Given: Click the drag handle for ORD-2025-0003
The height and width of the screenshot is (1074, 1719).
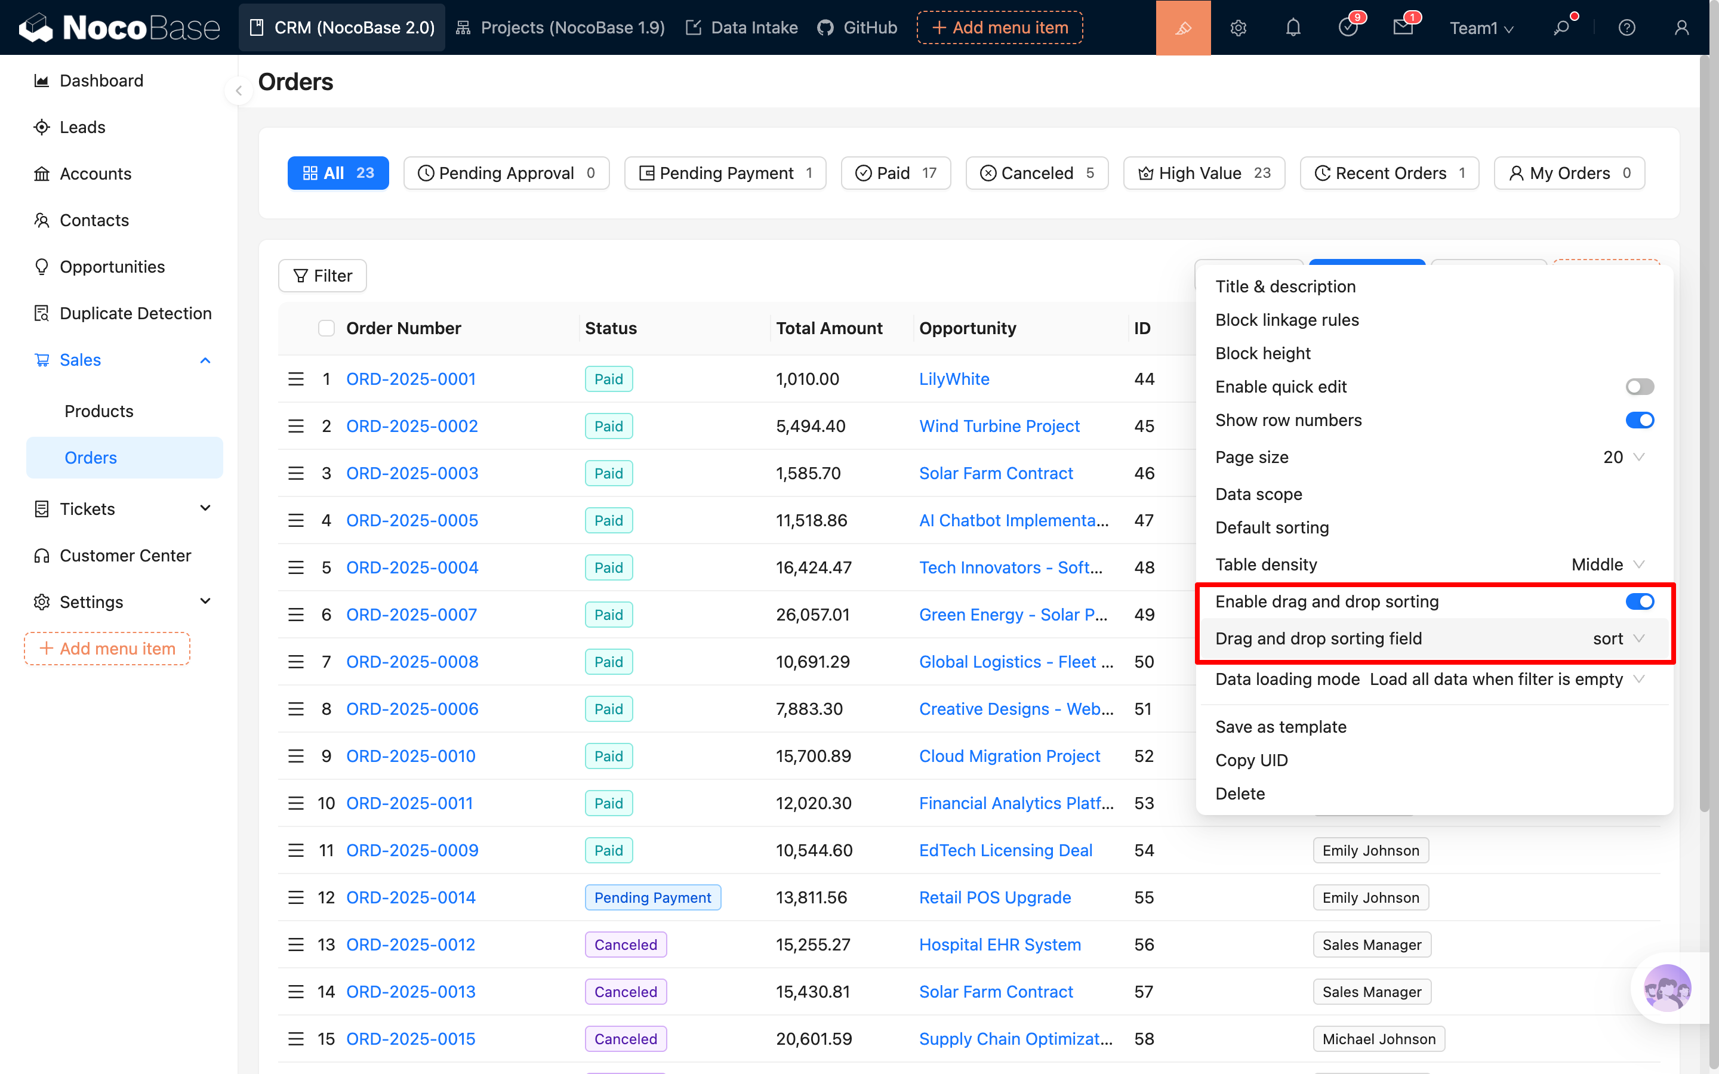Looking at the screenshot, I should coord(295,473).
